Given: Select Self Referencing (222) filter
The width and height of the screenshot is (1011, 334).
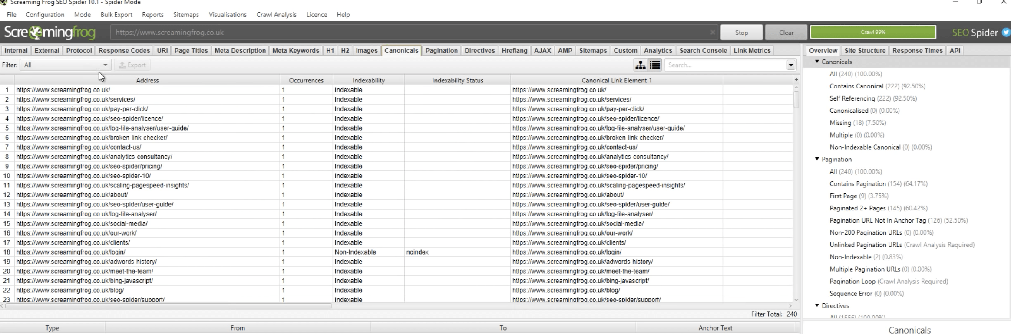Looking at the screenshot, I should tap(873, 98).
